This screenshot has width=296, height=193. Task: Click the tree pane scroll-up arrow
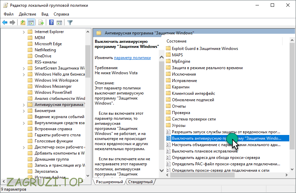coord(88,32)
